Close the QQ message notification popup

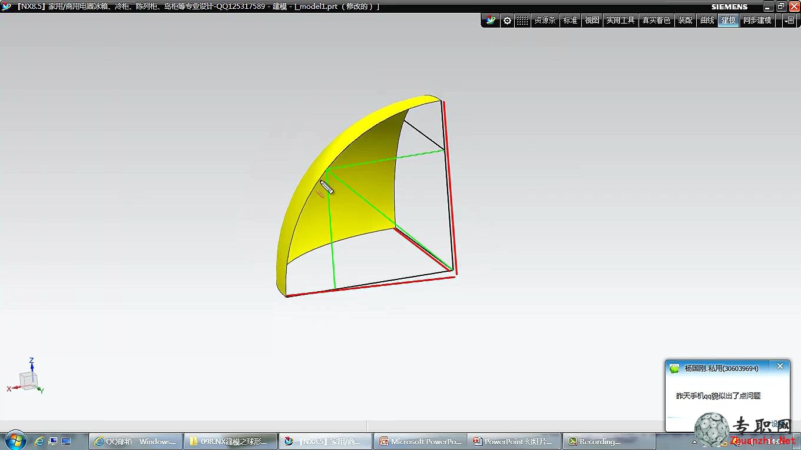780,366
